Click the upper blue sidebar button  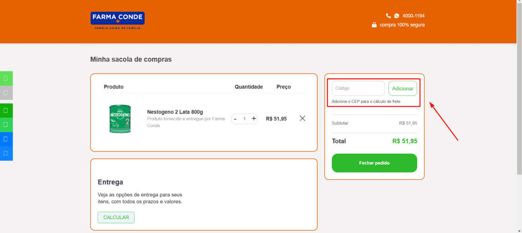[x=6, y=139]
